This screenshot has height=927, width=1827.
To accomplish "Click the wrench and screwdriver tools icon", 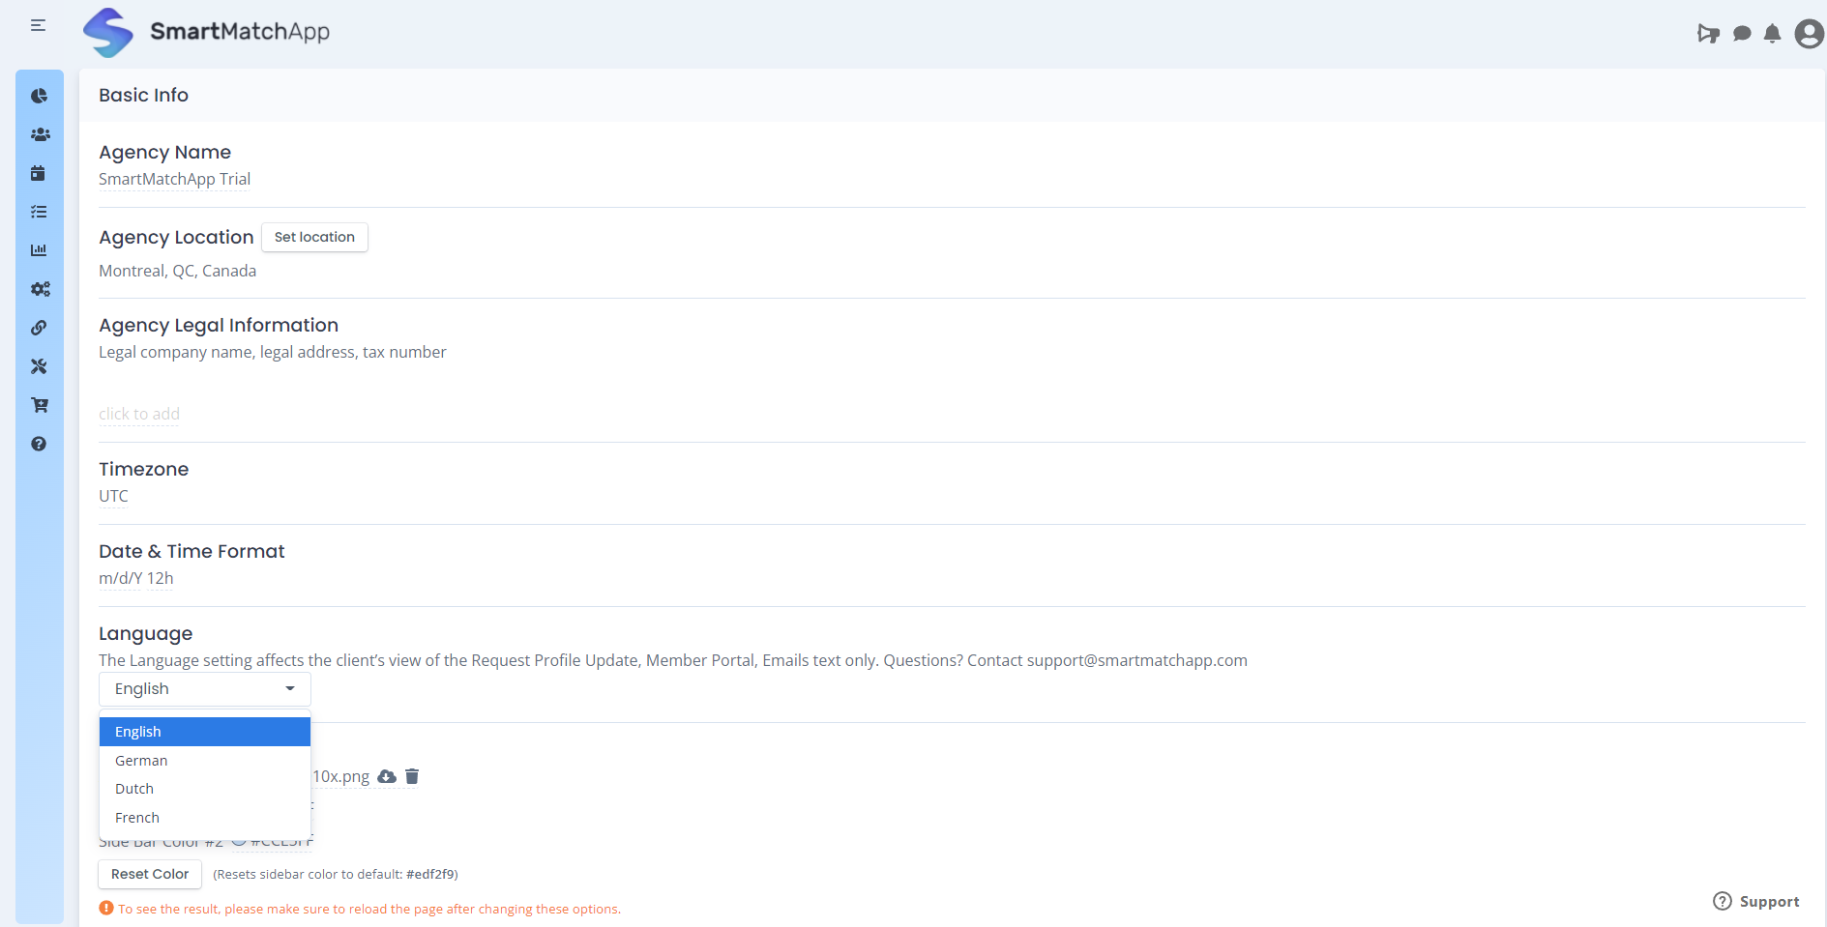I will click(39, 366).
